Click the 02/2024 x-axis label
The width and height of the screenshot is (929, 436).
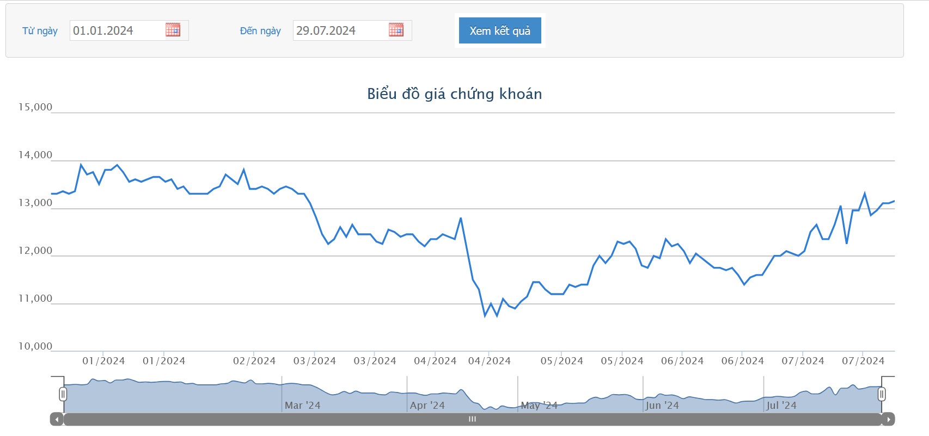click(254, 361)
